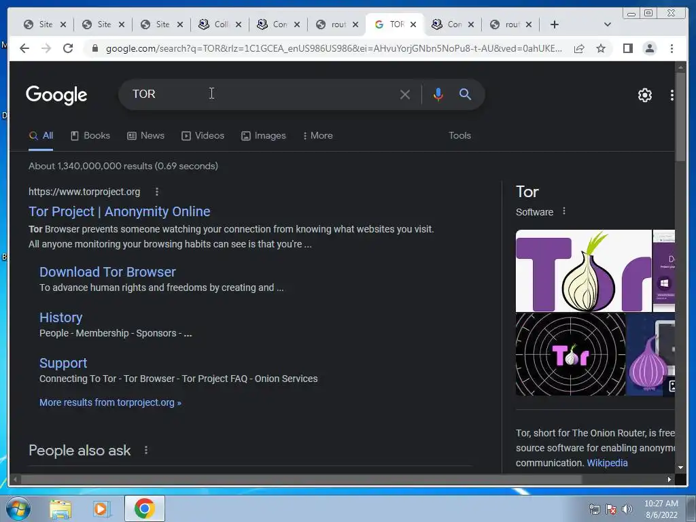Share this page using the share icon
The height and width of the screenshot is (522, 696).
coord(579,48)
